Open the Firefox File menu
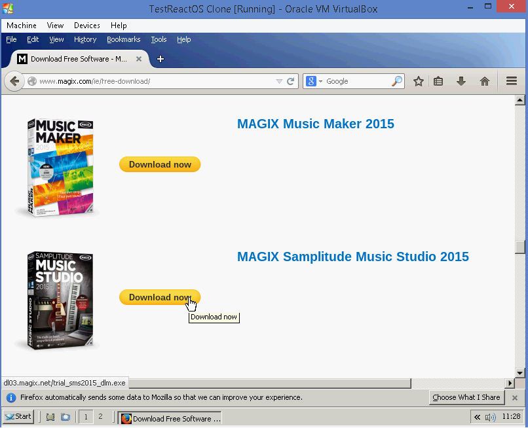528x428 pixels. coord(11,39)
